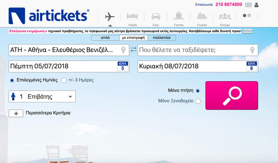278x163 pixels.
Task: Click the Περισσότερα Κριτήρια label
Action: coord(48,113)
